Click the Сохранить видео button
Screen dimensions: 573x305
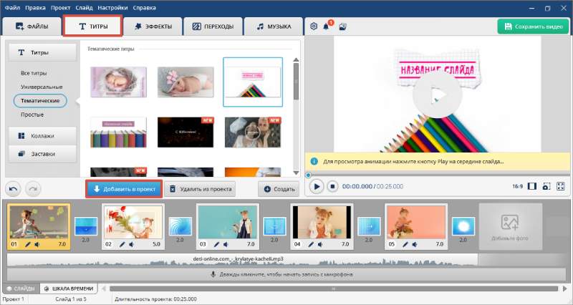[x=533, y=26]
